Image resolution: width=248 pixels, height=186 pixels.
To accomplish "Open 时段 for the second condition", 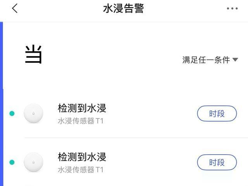I will point(217,162).
